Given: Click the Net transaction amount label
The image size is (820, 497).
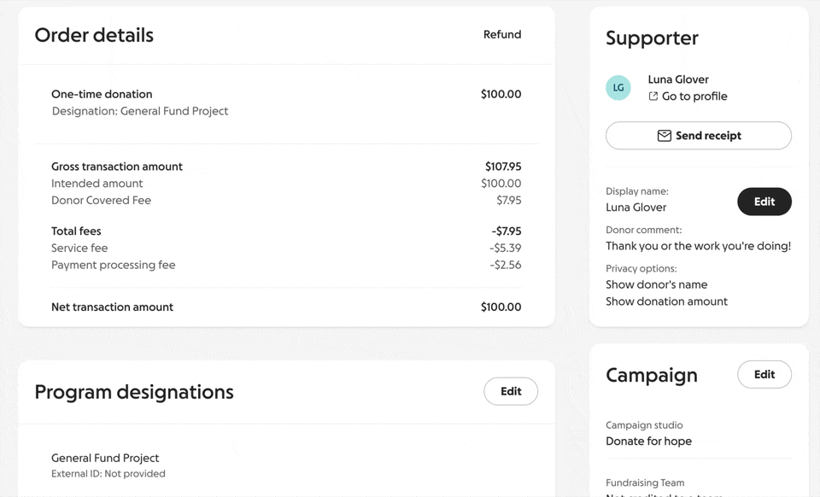Looking at the screenshot, I should tap(112, 307).
